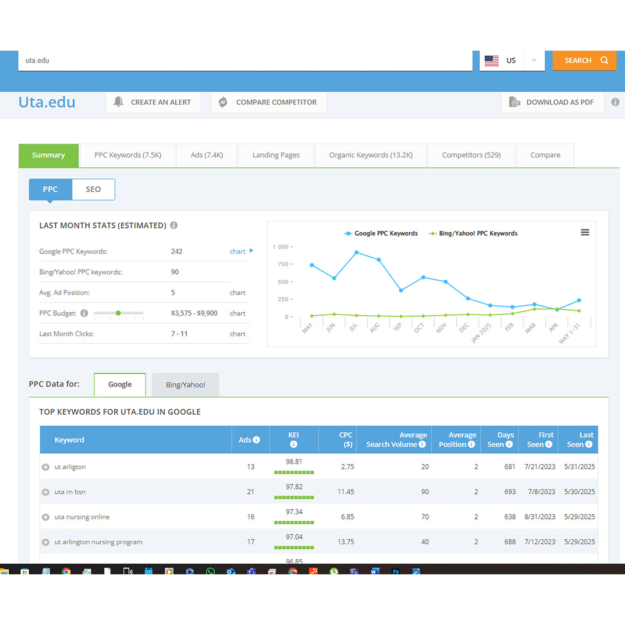Expand the 'uta rn bsn' keyword row
The image size is (625, 625).
point(45,492)
